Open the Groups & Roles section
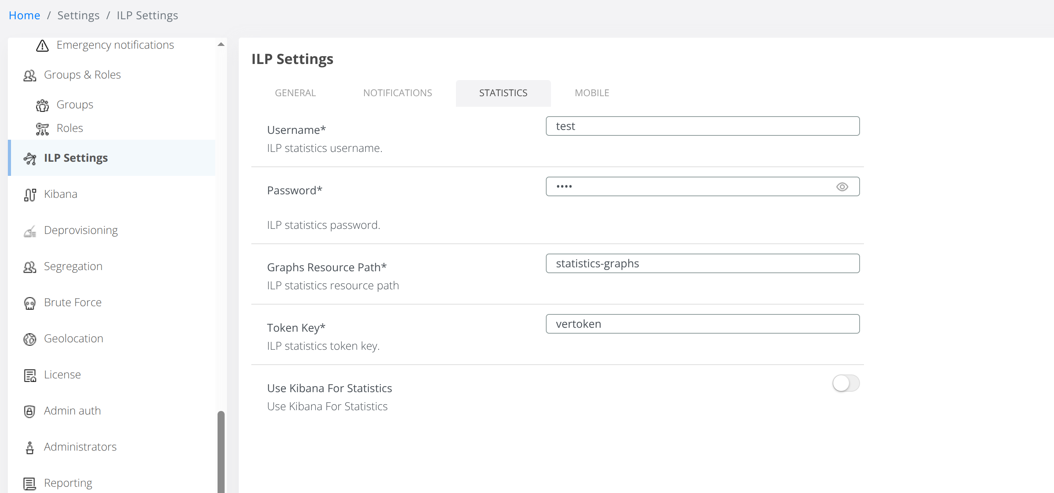 click(82, 75)
